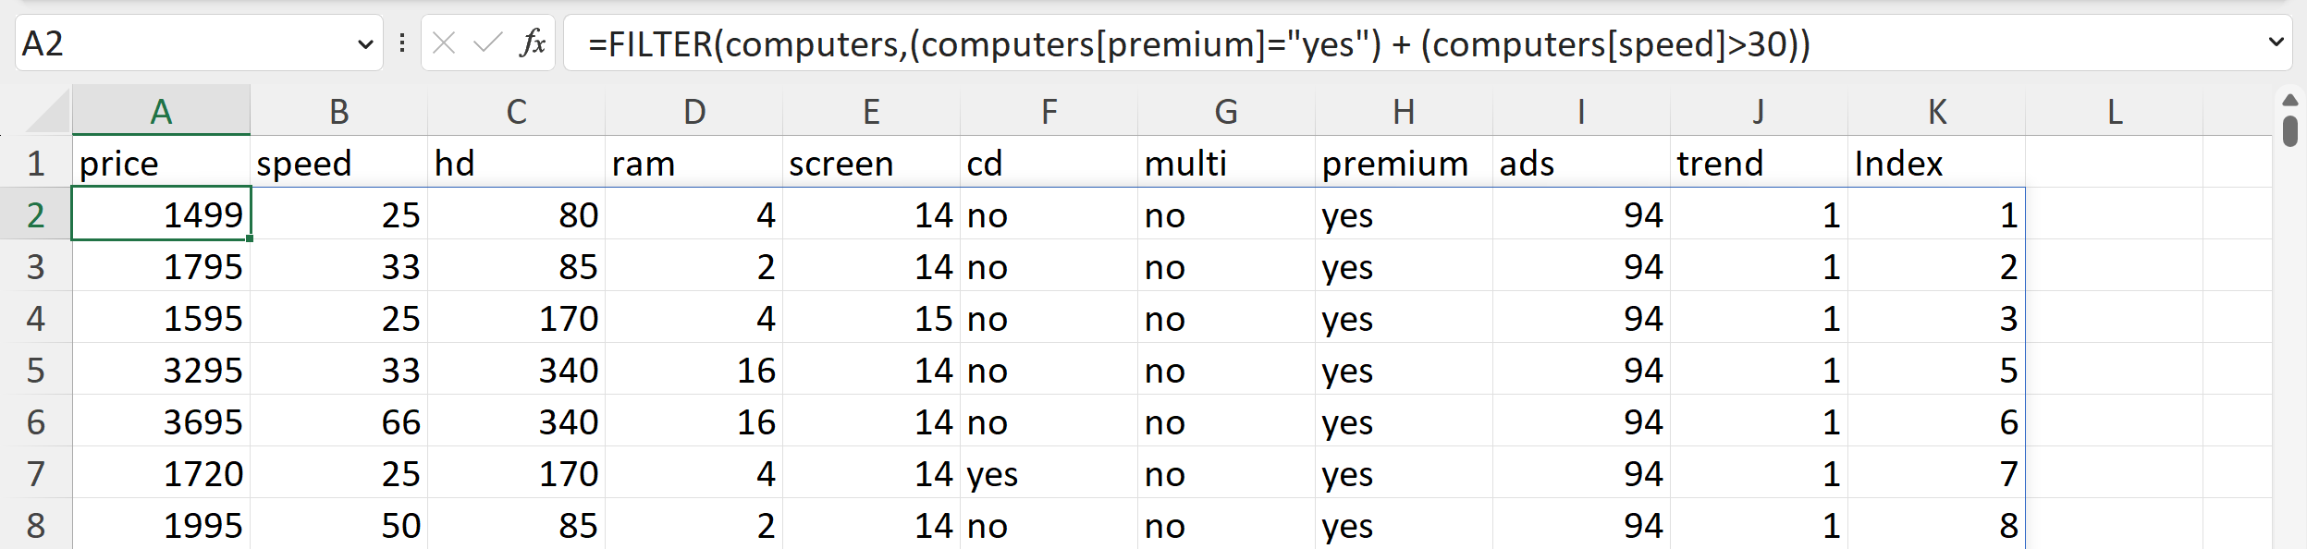
Task: Click the formula bar resize dots handle
Action: pyautogui.click(x=402, y=43)
